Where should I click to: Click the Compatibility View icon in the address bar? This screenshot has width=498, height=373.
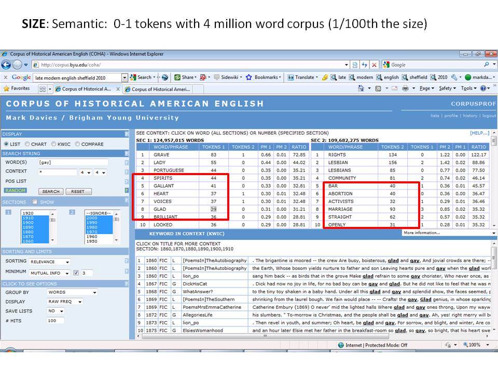[355, 65]
